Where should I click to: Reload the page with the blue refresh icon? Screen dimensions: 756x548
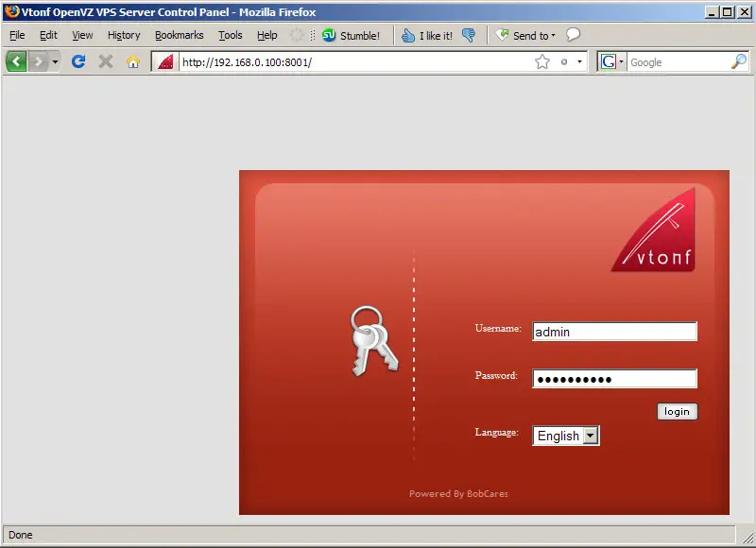pos(78,61)
